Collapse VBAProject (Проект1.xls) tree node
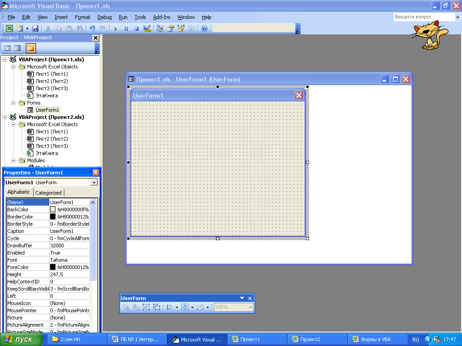This screenshot has width=462, height=346. click(5, 59)
